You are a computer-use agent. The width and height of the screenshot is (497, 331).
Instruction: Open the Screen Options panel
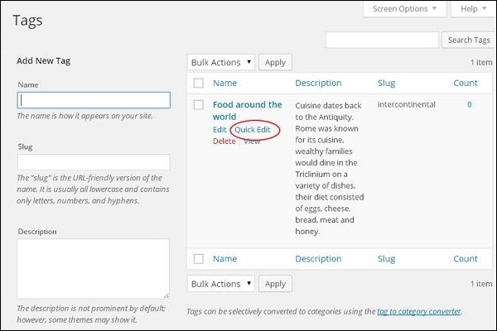(405, 9)
